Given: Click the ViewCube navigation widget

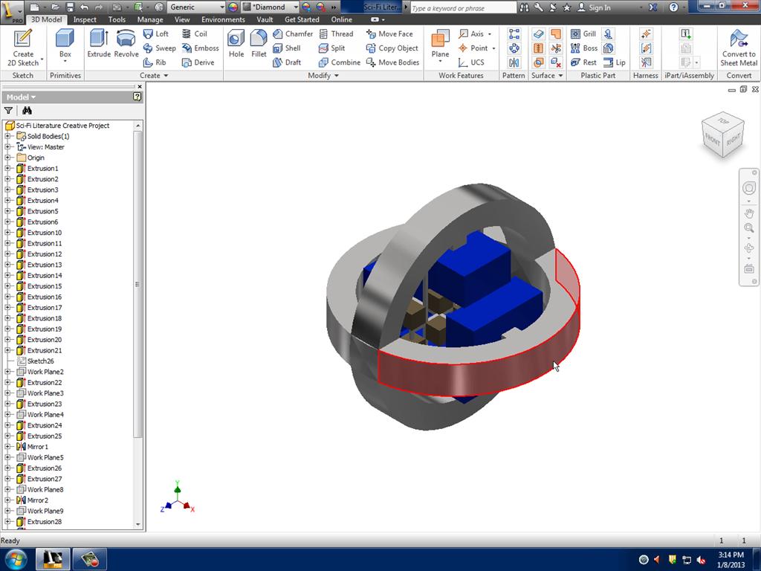Looking at the screenshot, I should (722, 135).
